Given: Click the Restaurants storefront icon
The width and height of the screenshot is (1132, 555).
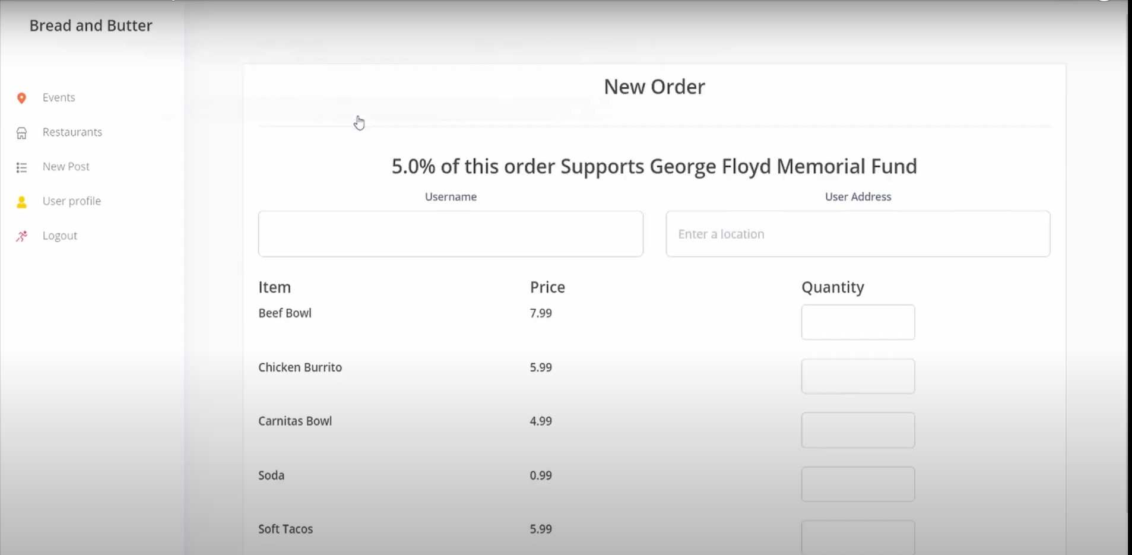Looking at the screenshot, I should coord(21,133).
